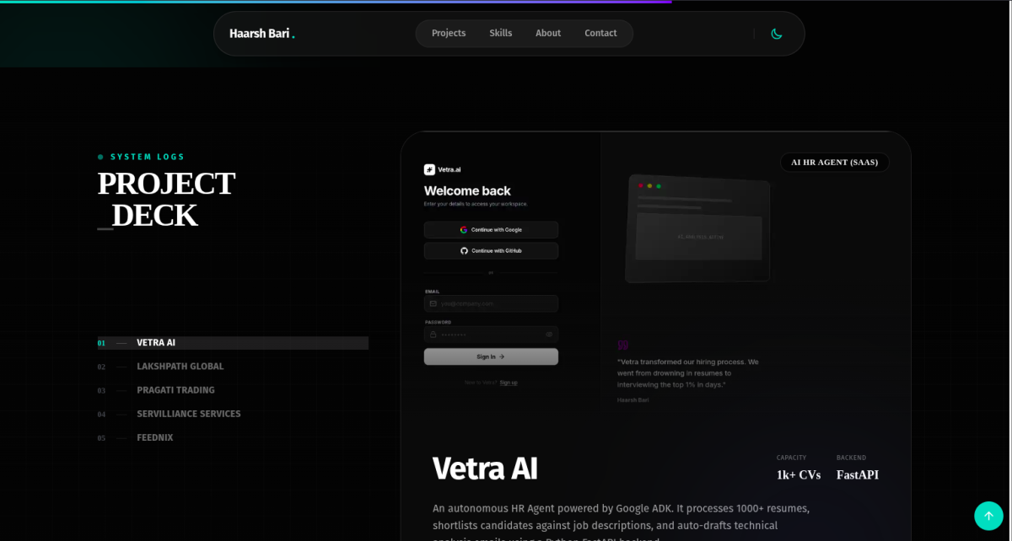Select the Lakshpath Global project
1012x541 pixels.
pos(180,367)
